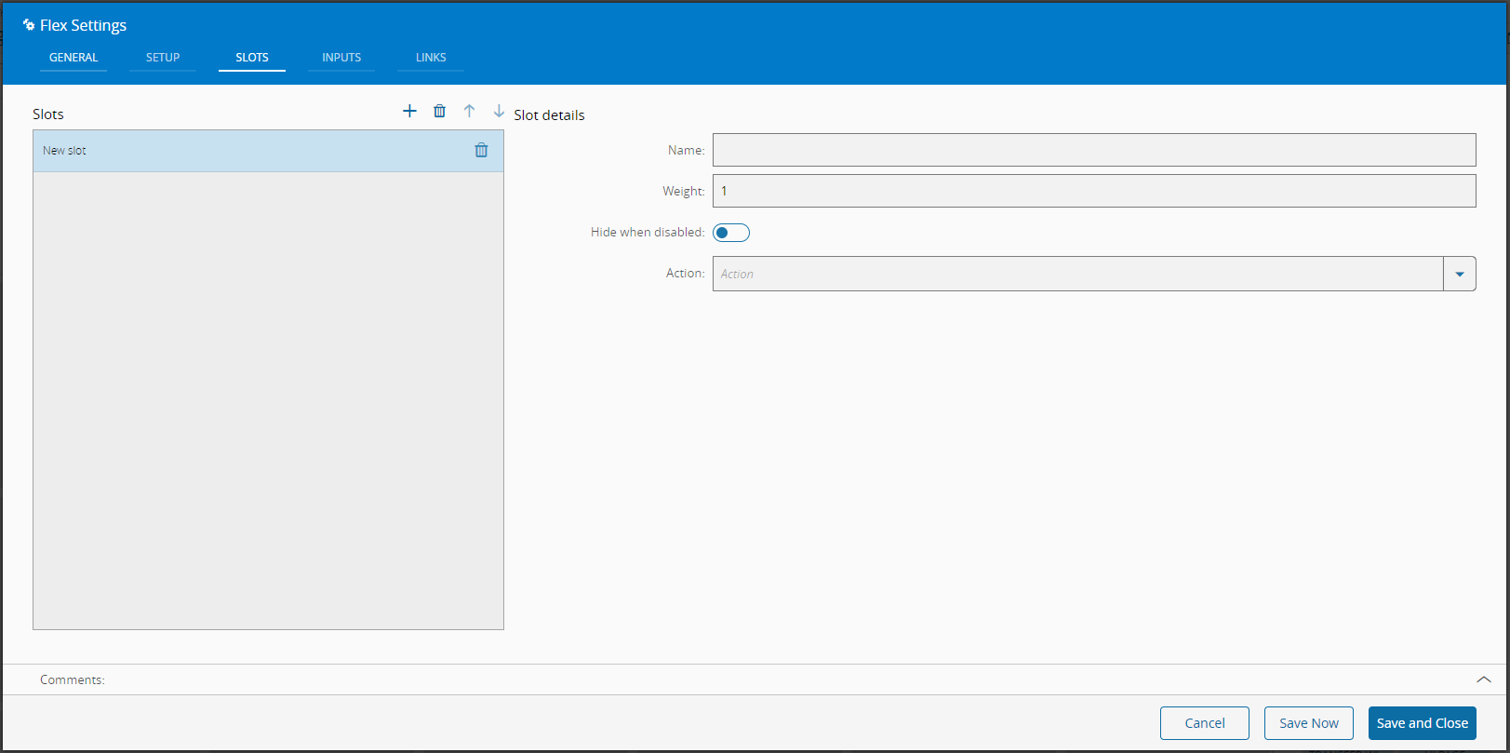Click the Save Now button
The image size is (1510, 753).
(1309, 723)
